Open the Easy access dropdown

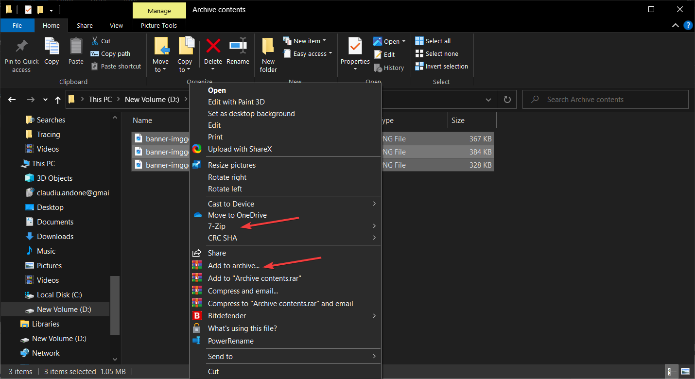[313, 54]
